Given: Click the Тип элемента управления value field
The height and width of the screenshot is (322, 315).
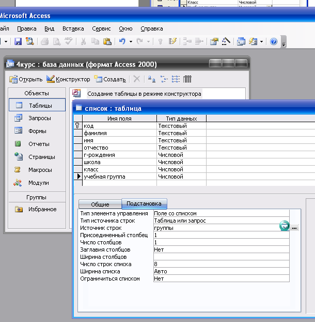Looking at the screenshot, I should (x=222, y=213).
